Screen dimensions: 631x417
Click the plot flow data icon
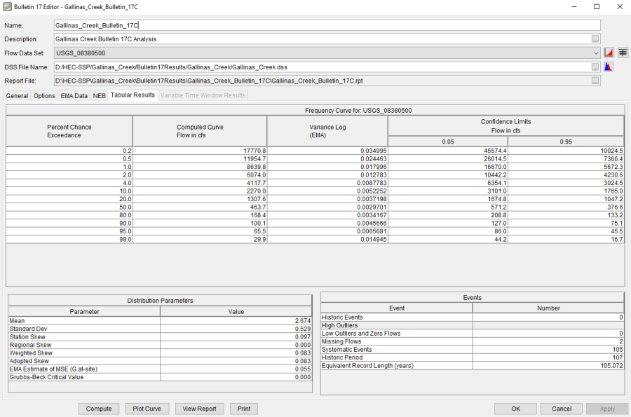coord(609,53)
